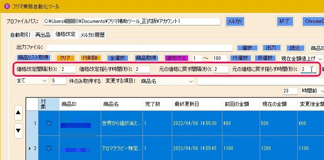
Task: Uncheck the 対象 checkbox in row 2
Action: pyautogui.click(x=49, y=148)
